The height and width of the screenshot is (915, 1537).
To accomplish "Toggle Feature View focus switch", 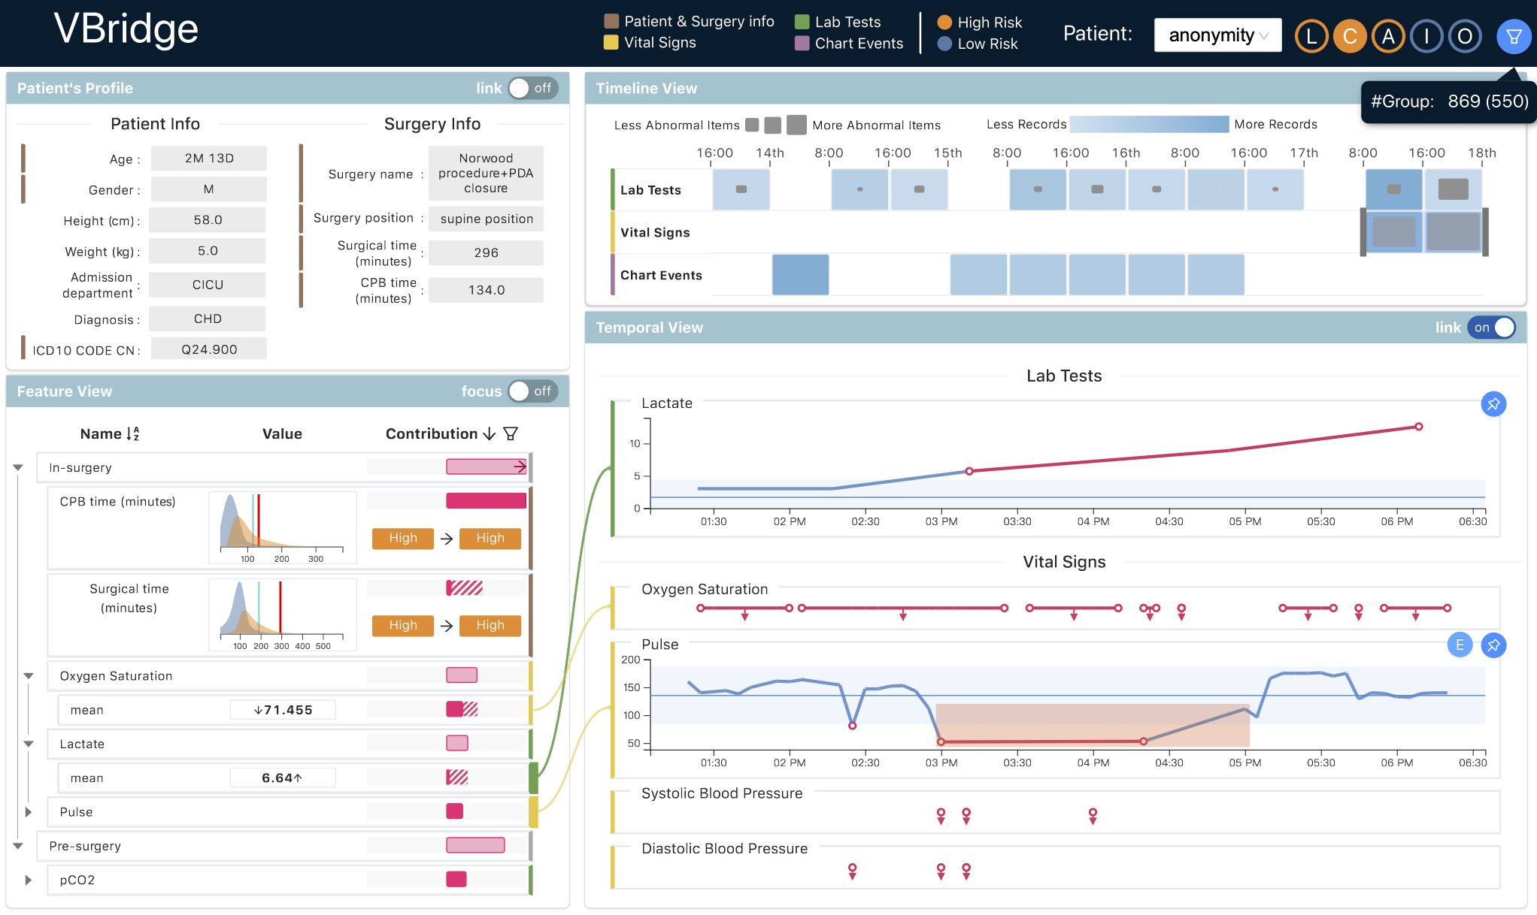I will click(x=532, y=391).
